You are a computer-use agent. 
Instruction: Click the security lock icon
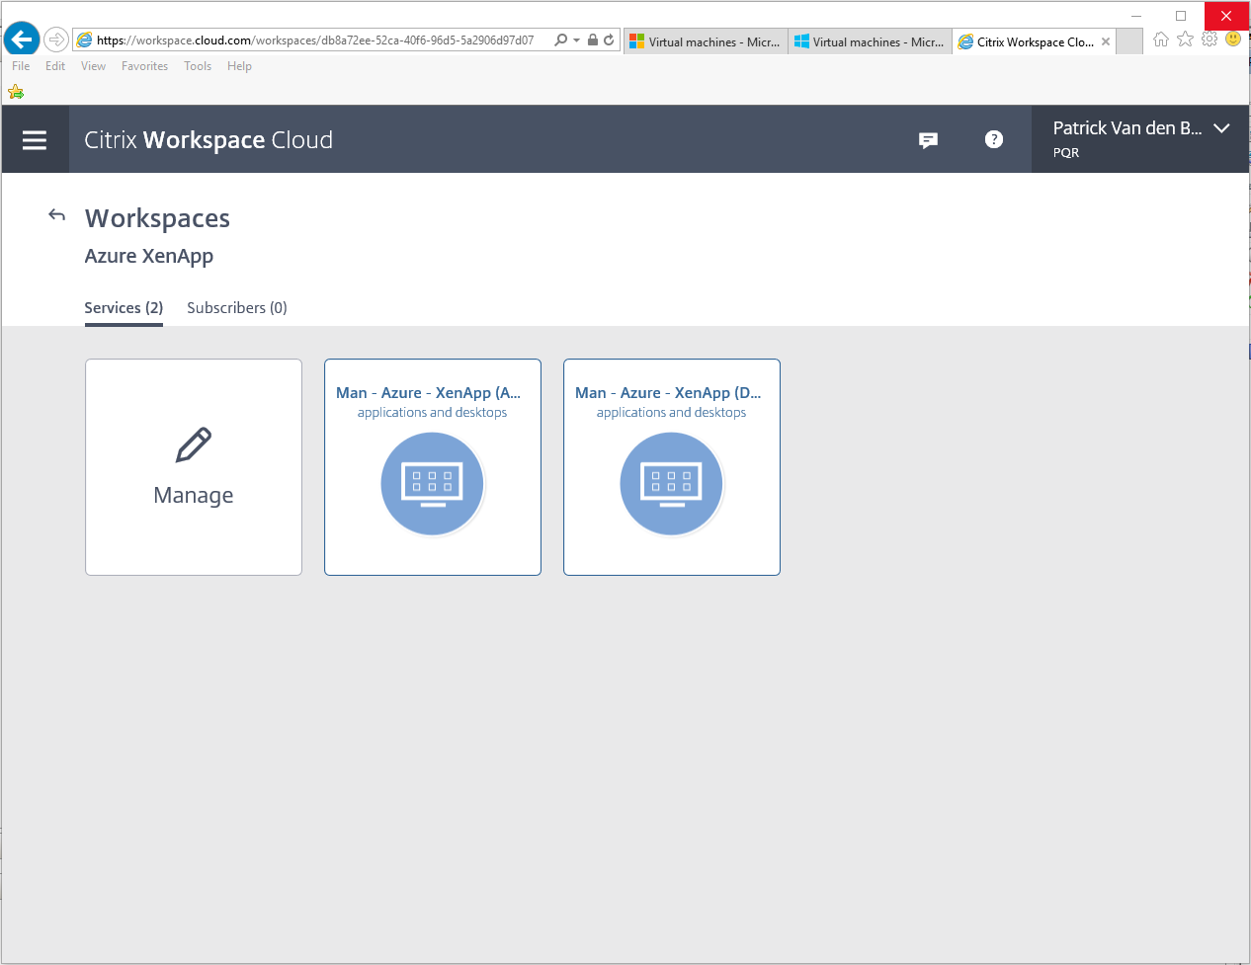pyautogui.click(x=593, y=40)
